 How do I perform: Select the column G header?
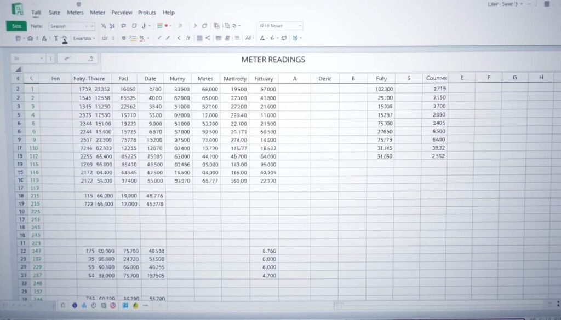click(x=514, y=78)
